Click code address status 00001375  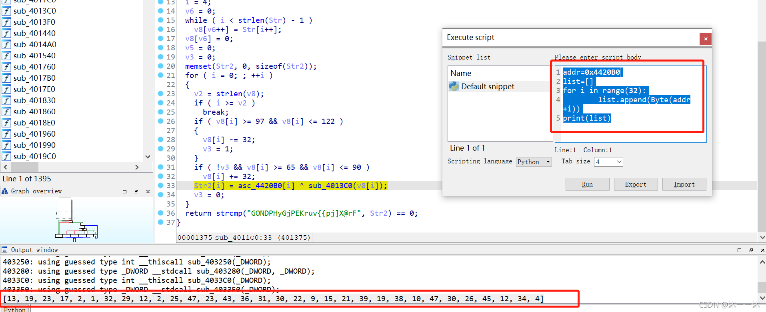point(195,238)
